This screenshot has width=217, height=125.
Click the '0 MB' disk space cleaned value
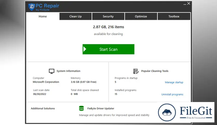click(74, 94)
